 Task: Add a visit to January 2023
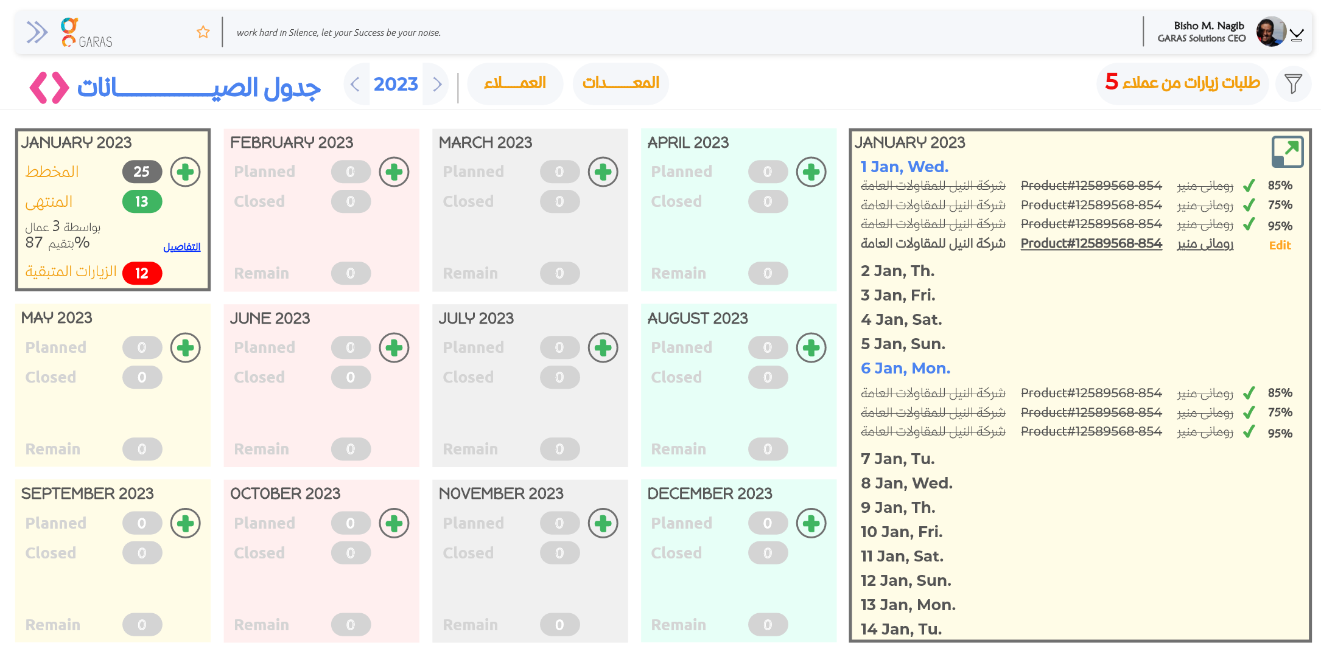coord(185,172)
